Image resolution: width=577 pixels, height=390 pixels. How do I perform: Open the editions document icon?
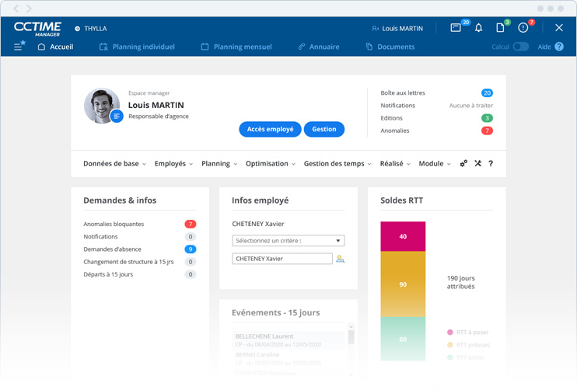tap(500, 28)
